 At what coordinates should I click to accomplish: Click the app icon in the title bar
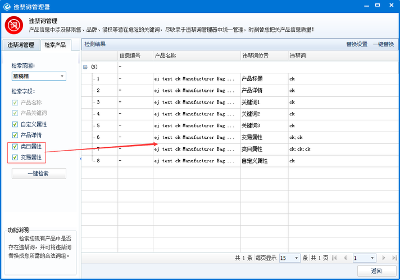[x=7, y=7]
